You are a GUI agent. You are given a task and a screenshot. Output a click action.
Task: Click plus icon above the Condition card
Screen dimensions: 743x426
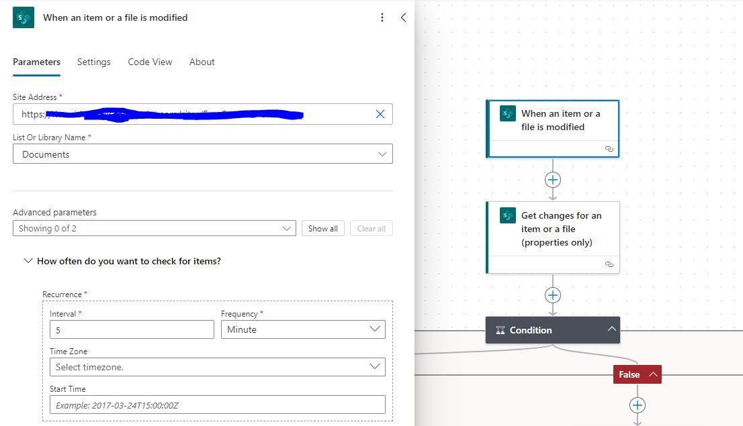coord(552,295)
